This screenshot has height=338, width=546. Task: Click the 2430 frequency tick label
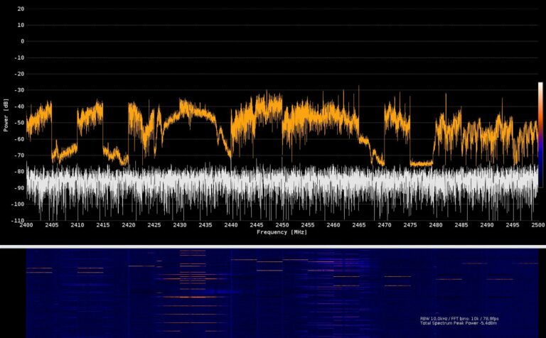[x=180, y=225]
